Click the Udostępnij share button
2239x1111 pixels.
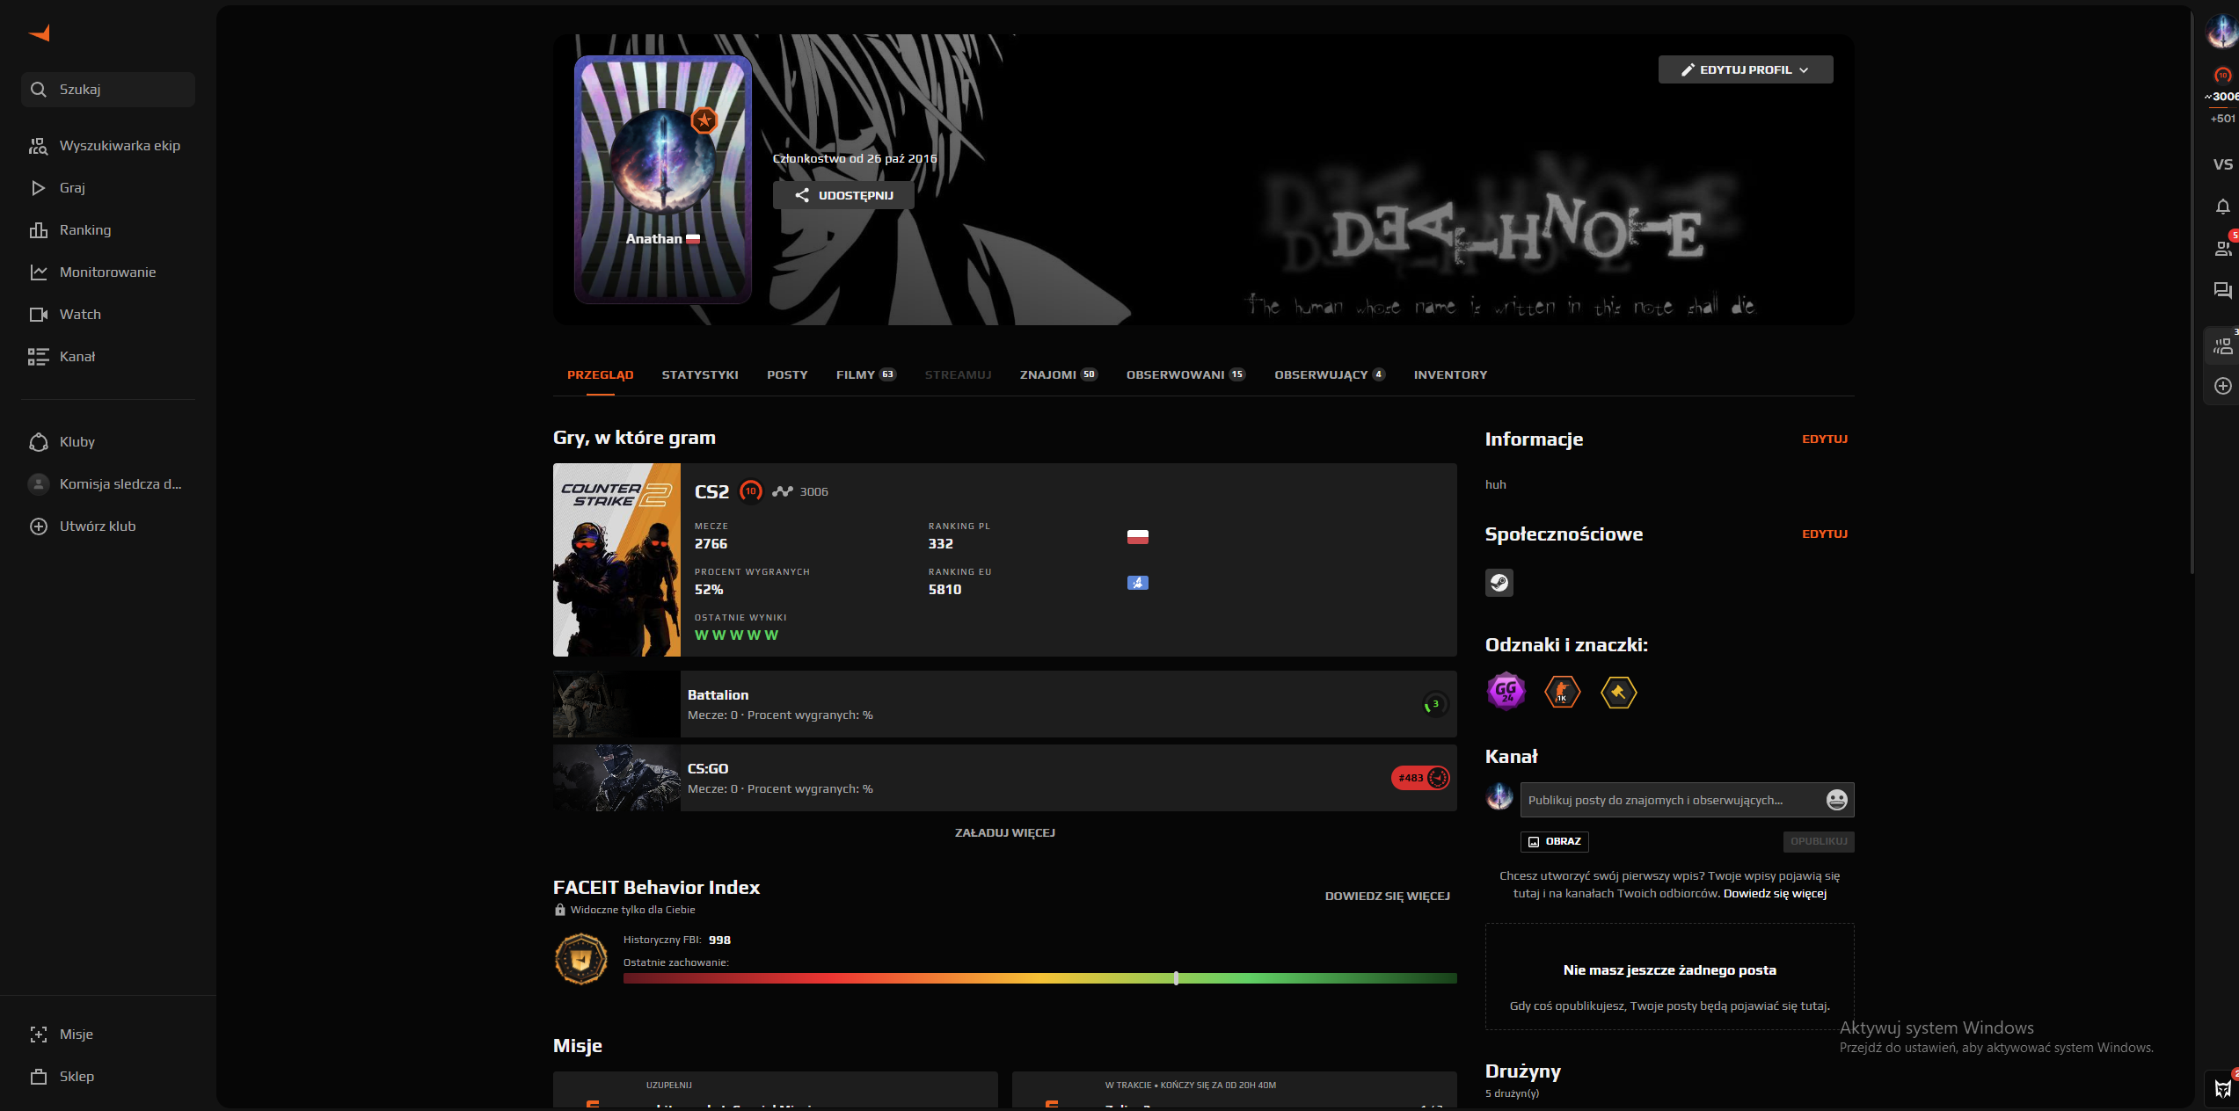pyautogui.click(x=843, y=195)
